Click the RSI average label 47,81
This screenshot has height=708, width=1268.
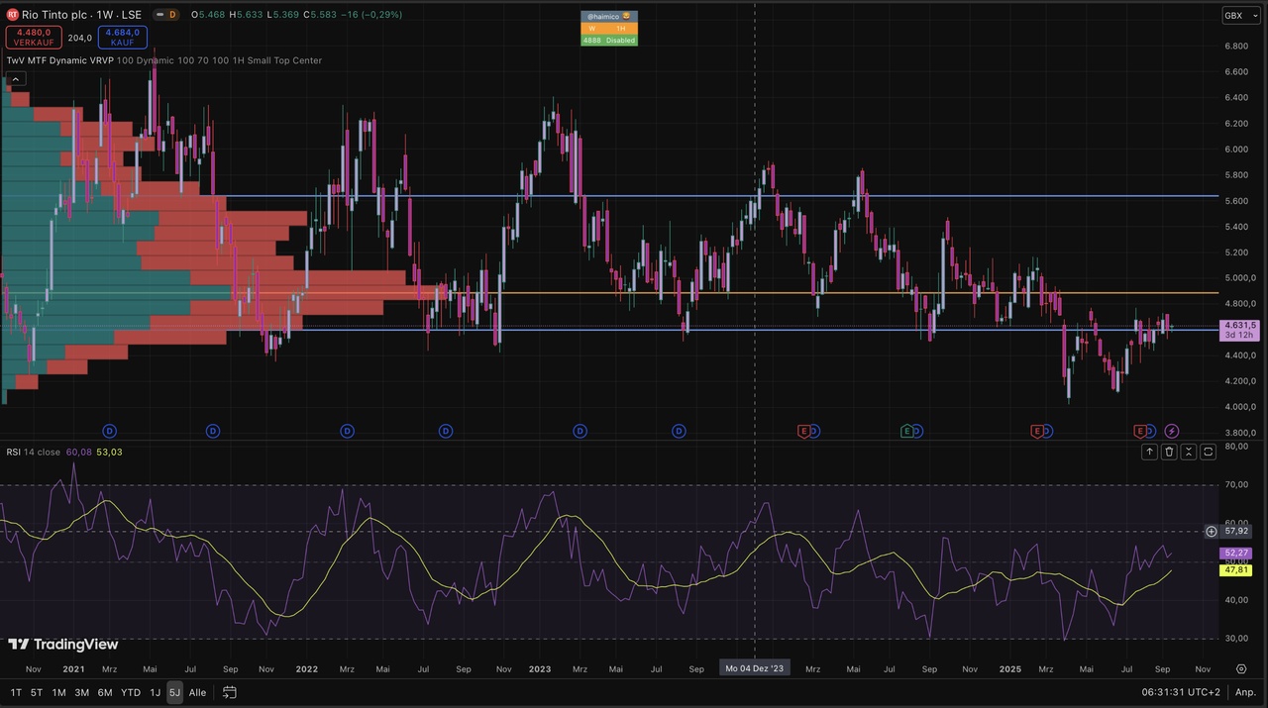coord(1237,570)
